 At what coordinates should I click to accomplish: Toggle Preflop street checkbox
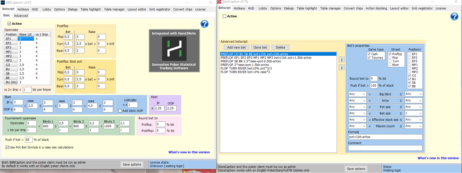pyautogui.click(x=390, y=54)
